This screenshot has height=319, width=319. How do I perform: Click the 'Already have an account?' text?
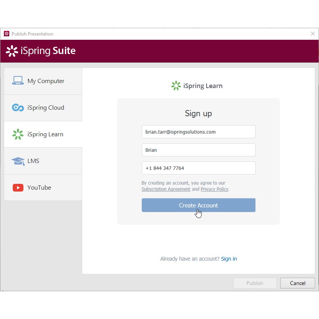click(x=190, y=259)
